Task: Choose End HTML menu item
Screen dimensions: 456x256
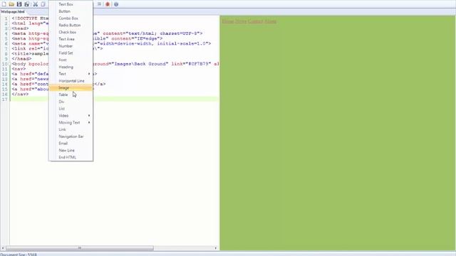Action: click(71, 158)
